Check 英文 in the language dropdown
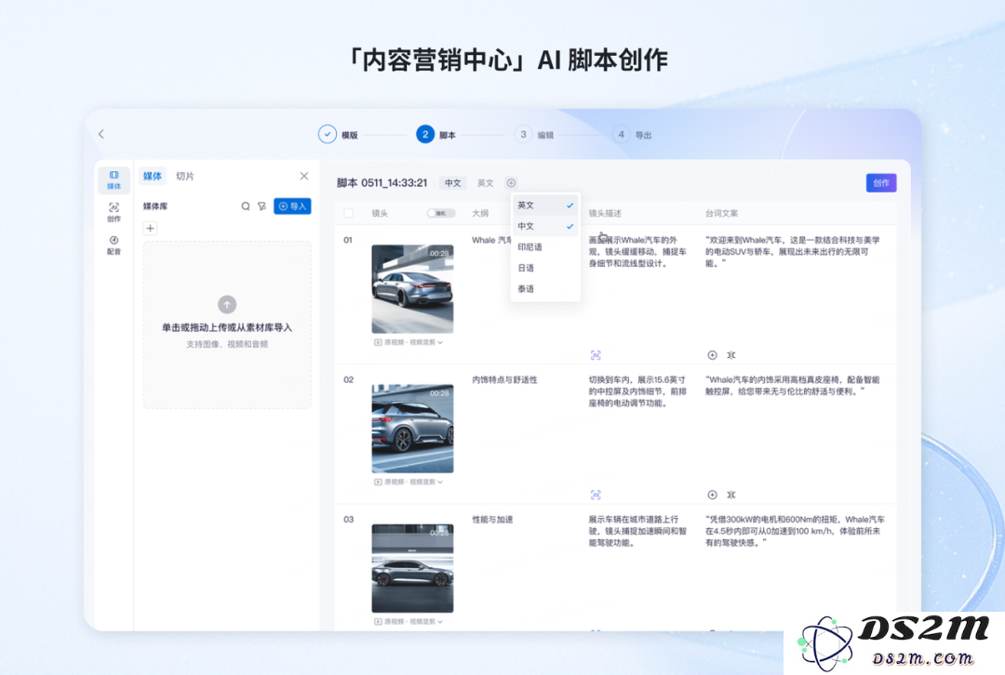The height and width of the screenshot is (675, 1005). click(545, 205)
